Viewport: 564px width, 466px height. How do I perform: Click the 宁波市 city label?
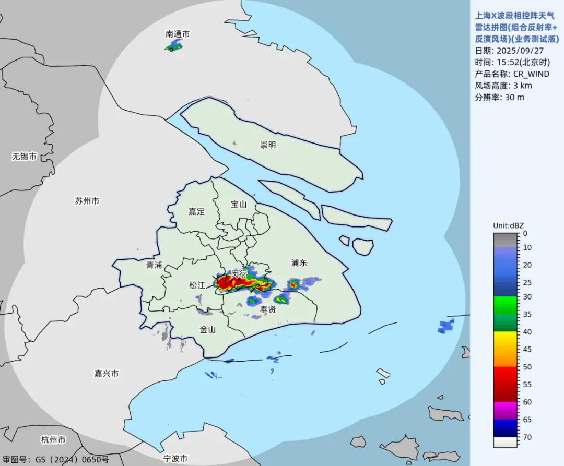[175, 459]
